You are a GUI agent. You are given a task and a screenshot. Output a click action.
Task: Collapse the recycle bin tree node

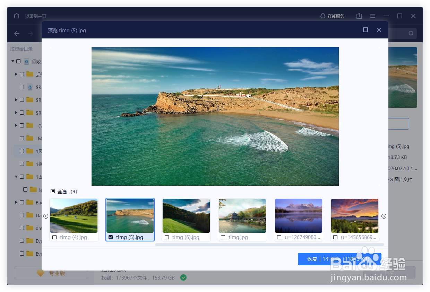point(13,61)
